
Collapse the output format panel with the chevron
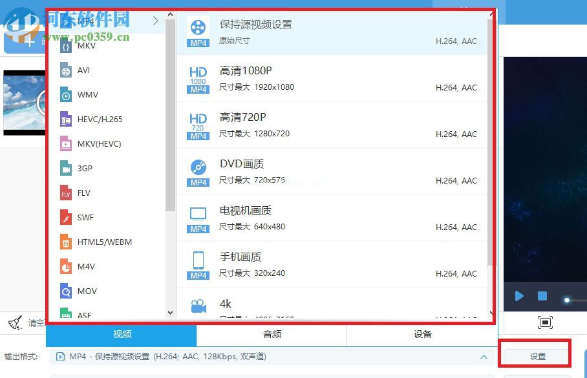(484, 356)
